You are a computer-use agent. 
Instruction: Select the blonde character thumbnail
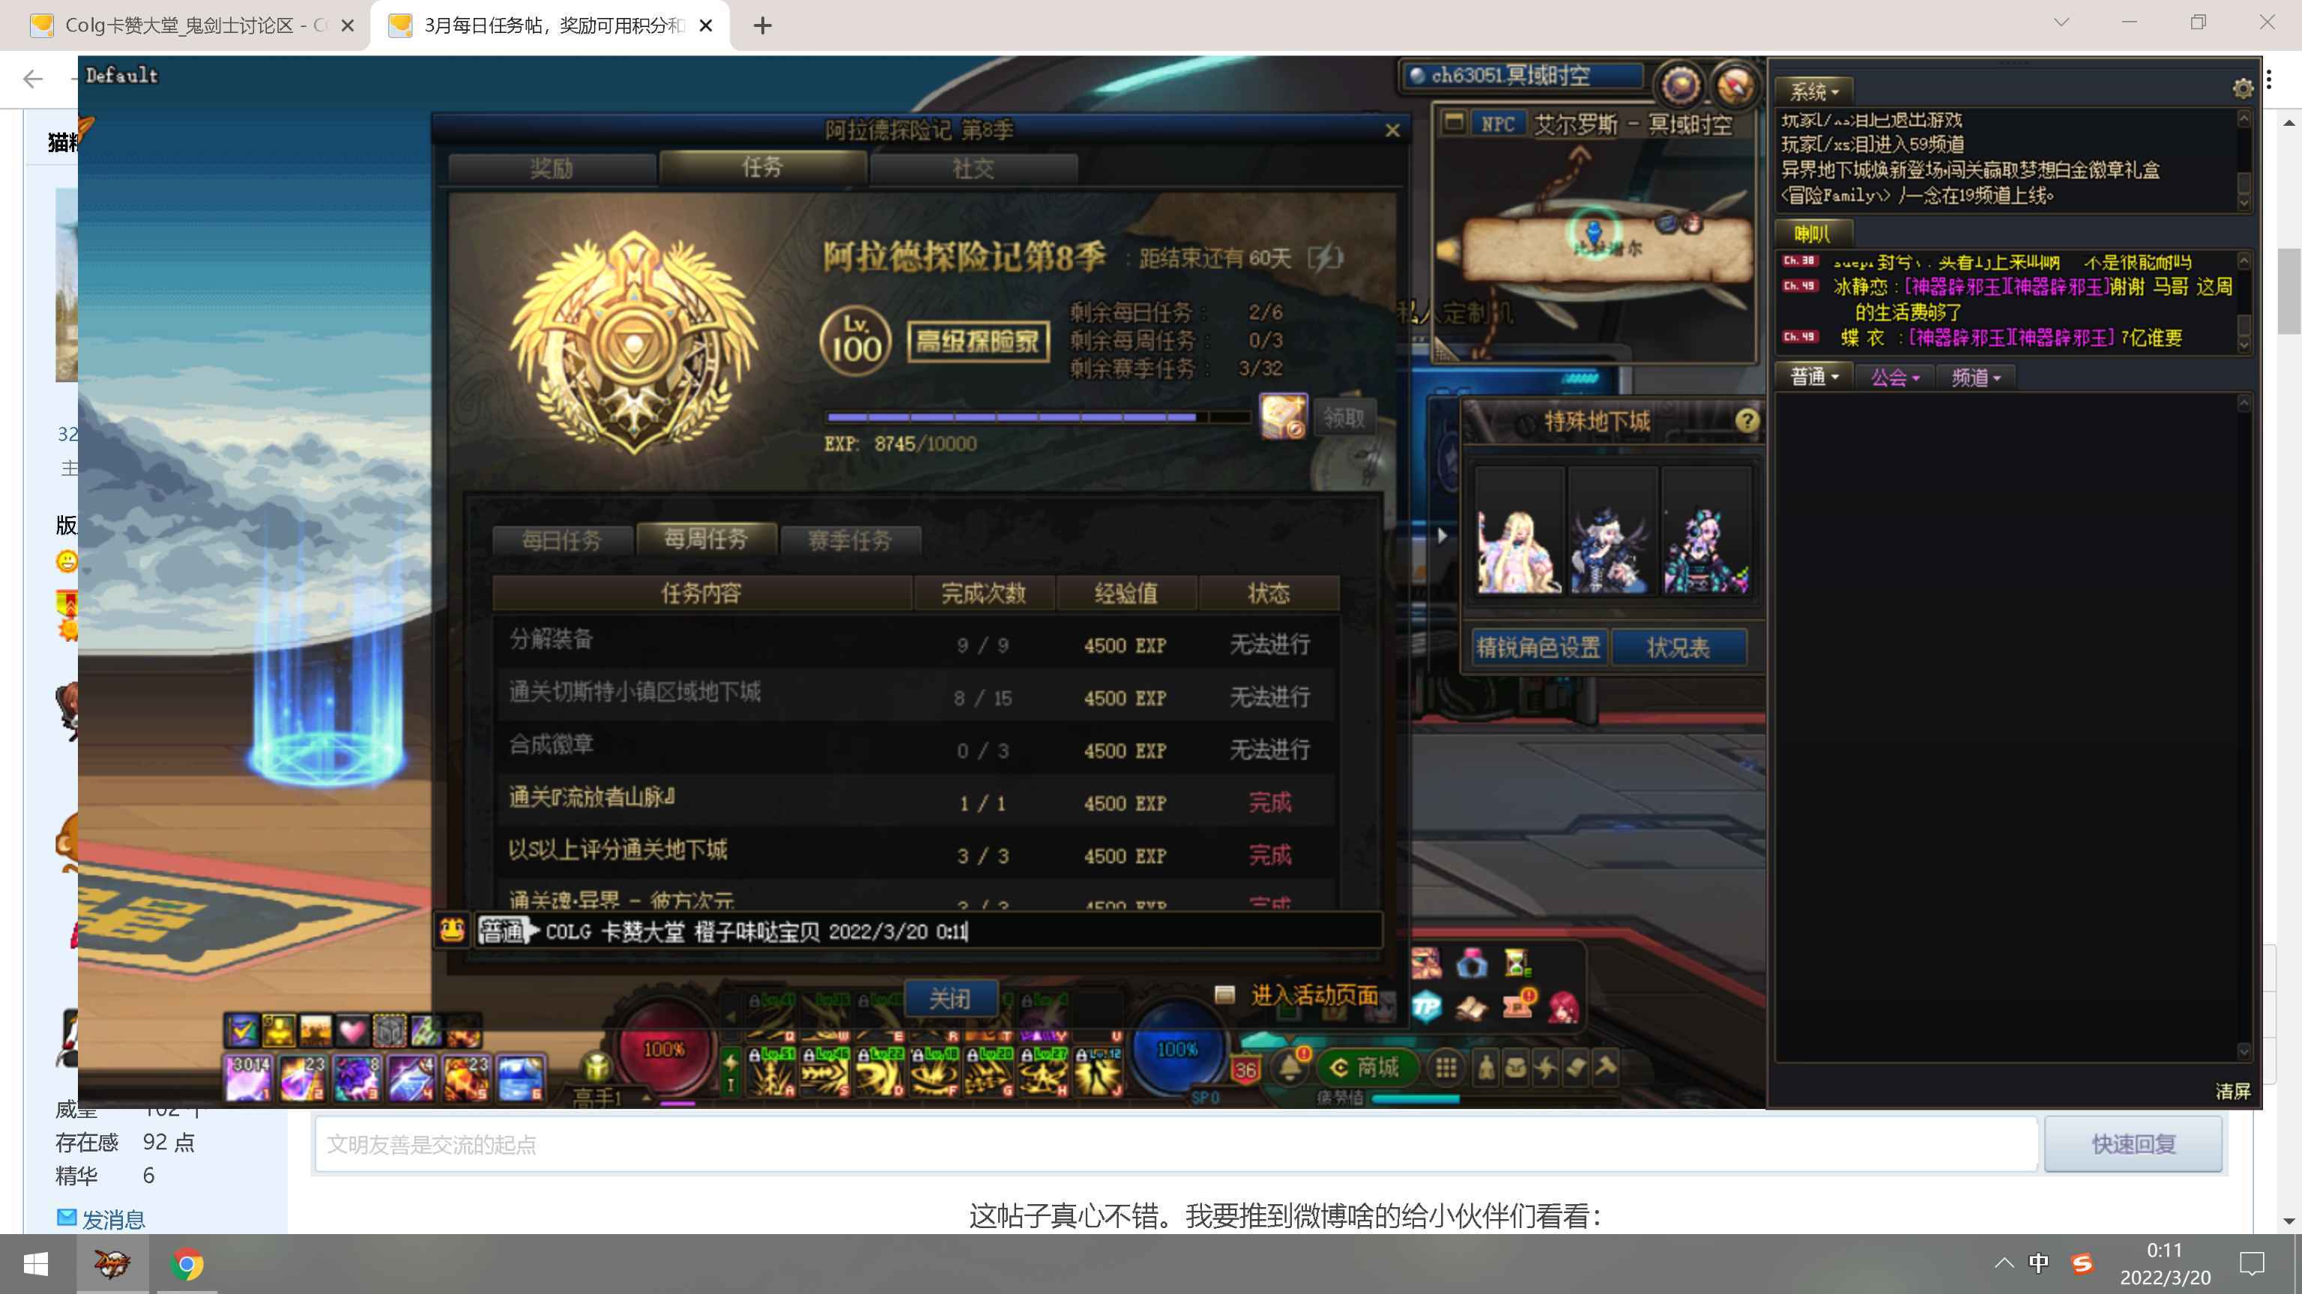pos(1518,534)
